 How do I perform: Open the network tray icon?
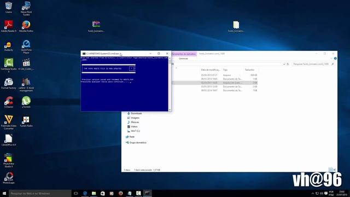pyautogui.click(x=317, y=193)
